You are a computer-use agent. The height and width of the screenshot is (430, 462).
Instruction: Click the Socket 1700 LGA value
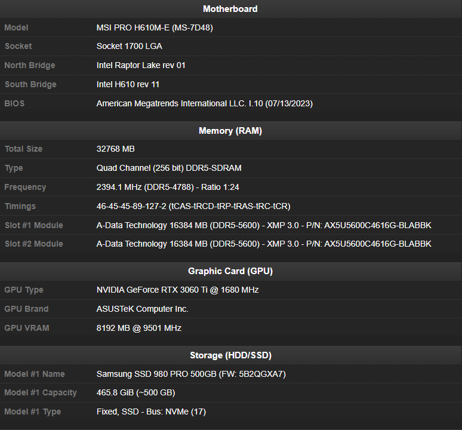129,46
